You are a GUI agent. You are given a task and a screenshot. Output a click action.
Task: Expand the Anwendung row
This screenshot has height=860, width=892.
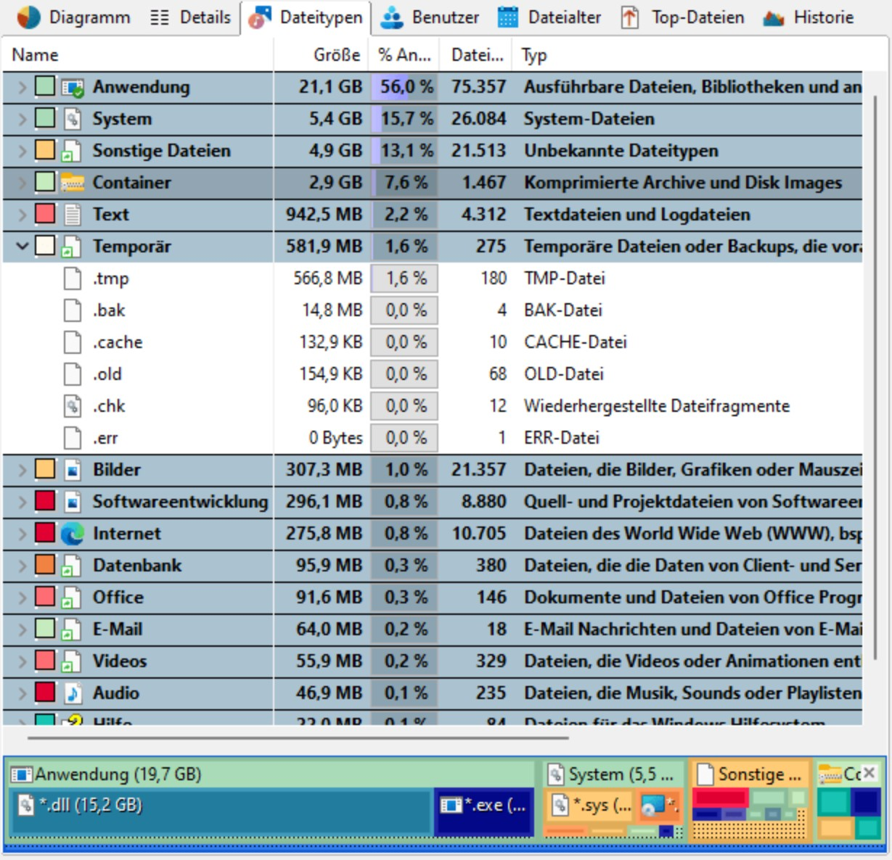[x=22, y=87]
